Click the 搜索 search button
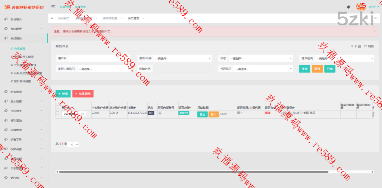 (x=304, y=69)
